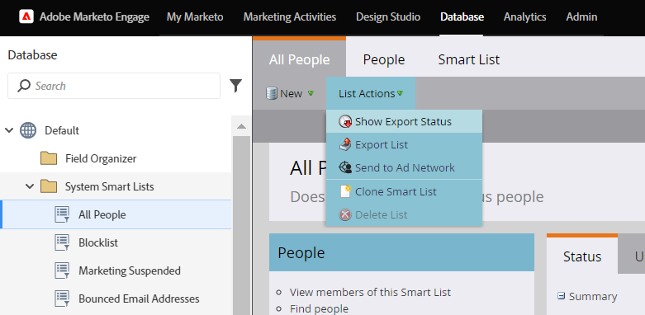Select Database in the top navigation
645x315 pixels.
click(462, 16)
